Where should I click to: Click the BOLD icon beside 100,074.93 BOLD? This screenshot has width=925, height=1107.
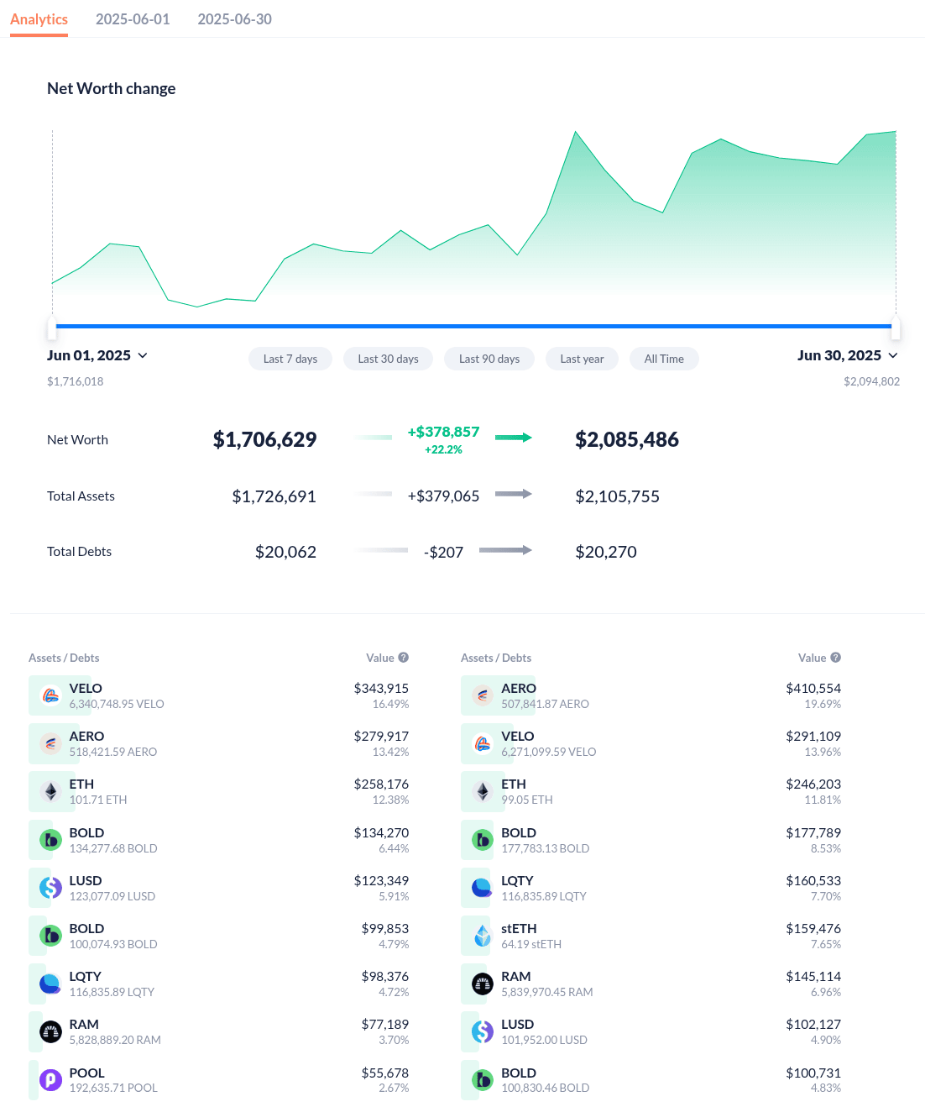(51, 936)
